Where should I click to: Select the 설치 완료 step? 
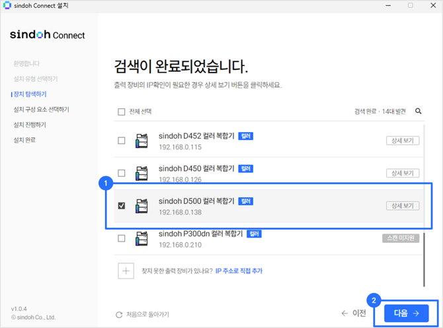point(24,140)
